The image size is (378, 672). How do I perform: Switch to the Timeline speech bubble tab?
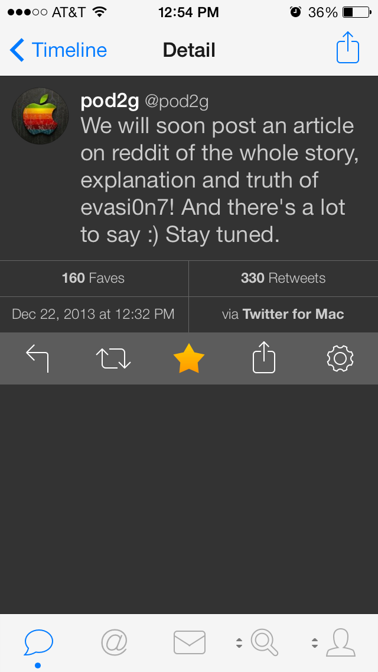(38, 642)
